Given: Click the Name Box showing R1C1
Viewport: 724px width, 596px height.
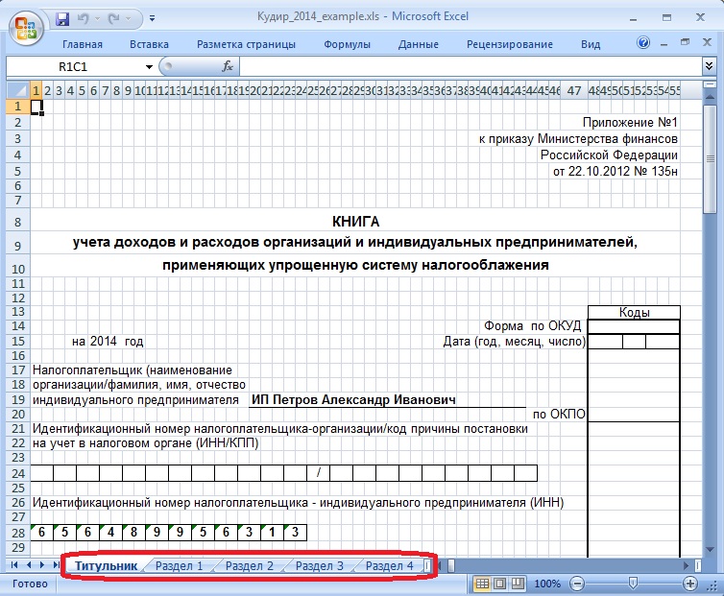Looking at the screenshot, I should point(74,67).
